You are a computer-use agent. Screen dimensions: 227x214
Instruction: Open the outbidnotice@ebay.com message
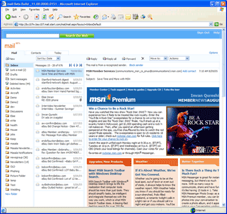click(59, 186)
